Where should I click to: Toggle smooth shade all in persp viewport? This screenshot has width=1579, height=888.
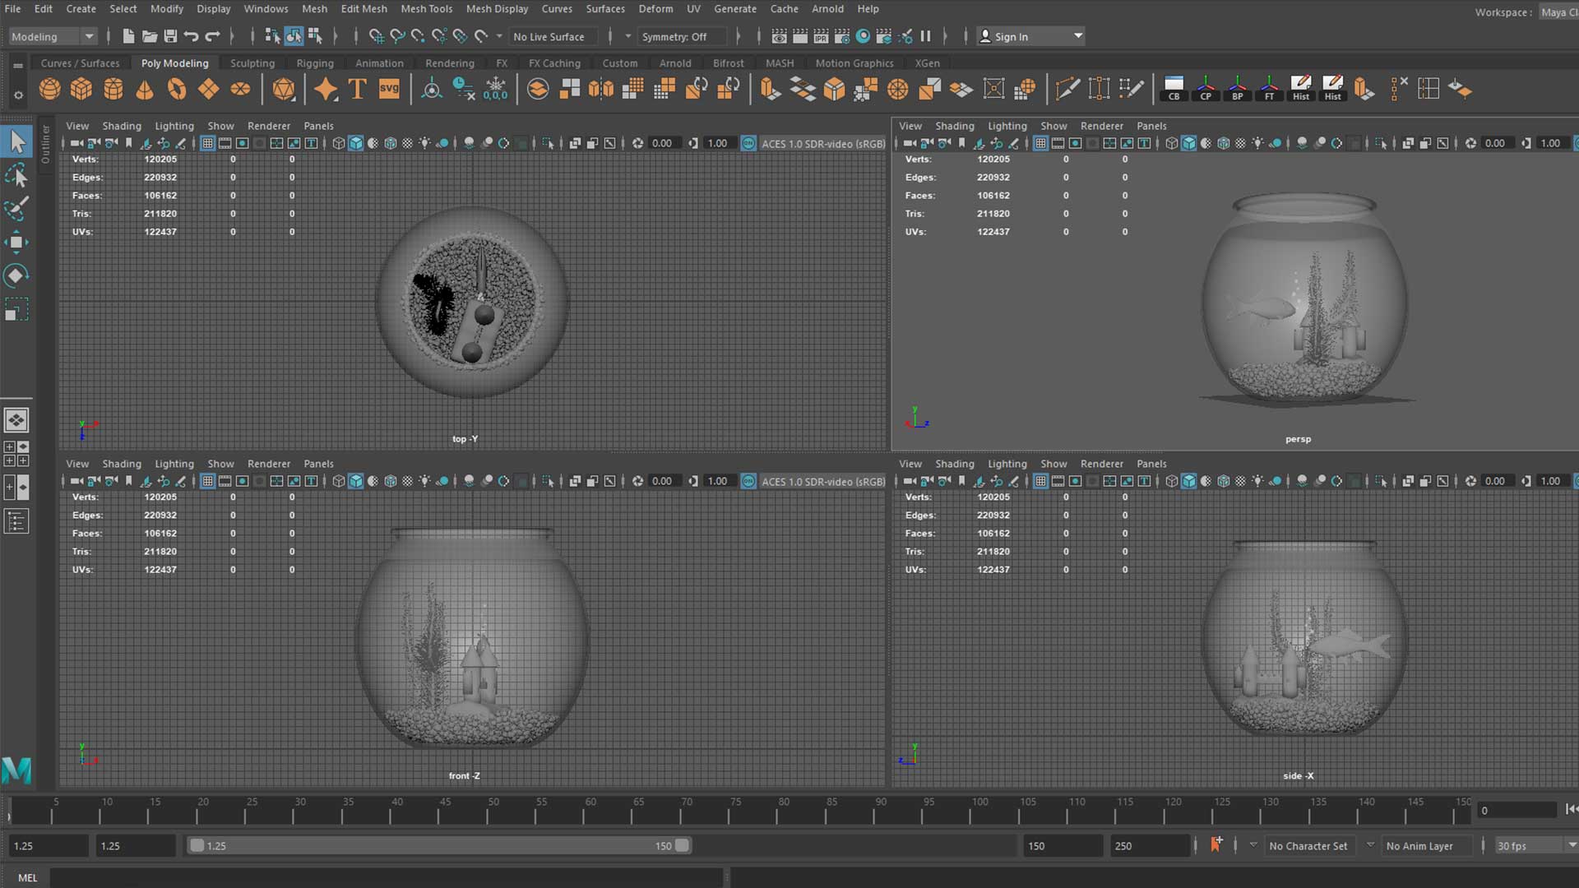tap(1188, 143)
